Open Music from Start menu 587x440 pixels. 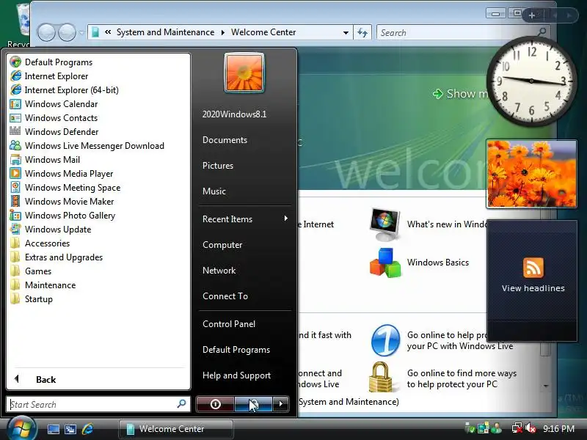(214, 191)
